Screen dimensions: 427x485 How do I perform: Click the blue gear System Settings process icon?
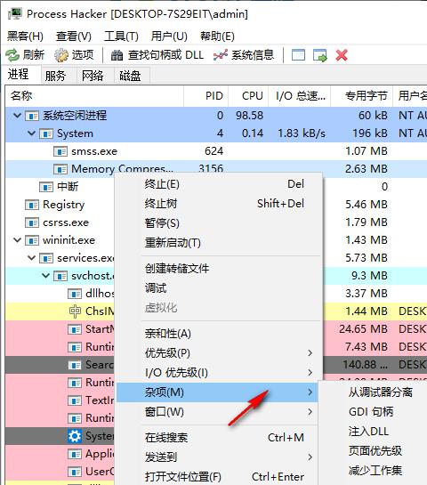click(75, 436)
